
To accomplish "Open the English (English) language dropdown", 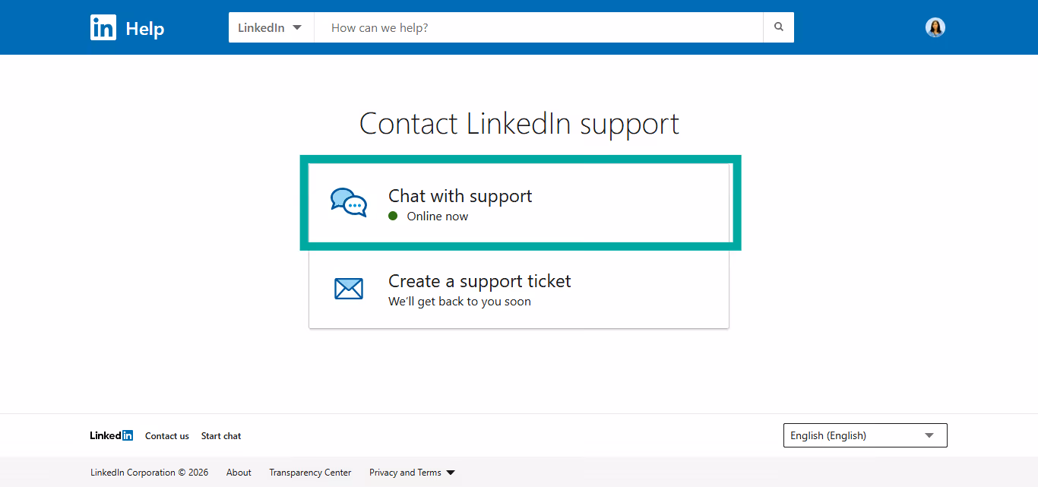I will (x=866, y=435).
